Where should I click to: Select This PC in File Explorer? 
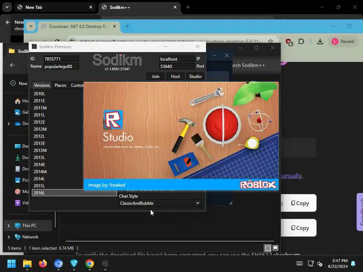pos(28,226)
